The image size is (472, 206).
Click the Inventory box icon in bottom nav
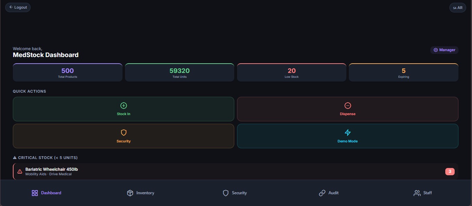[x=130, y=193]
